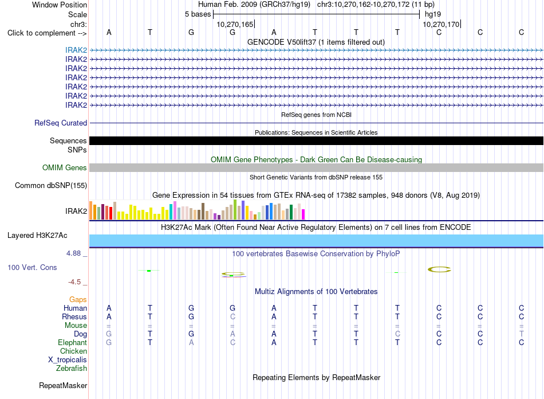Click IRAK2 label beside the GTEx bar chart
This screenshot has height=399, width=544.
point(76,211)
